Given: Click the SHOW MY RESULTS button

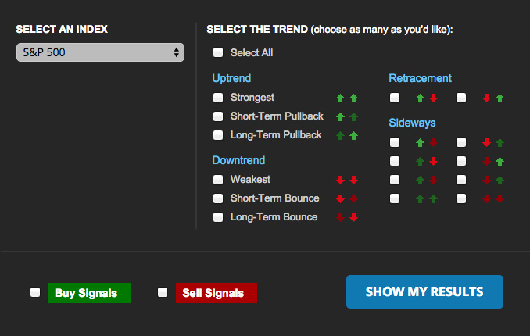Looking at the screenshot, I should coord(424,291).
